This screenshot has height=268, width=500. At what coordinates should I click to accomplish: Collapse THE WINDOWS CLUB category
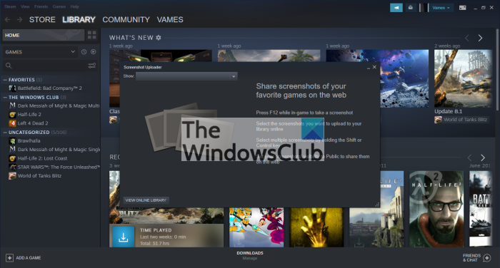coord(5,98)
